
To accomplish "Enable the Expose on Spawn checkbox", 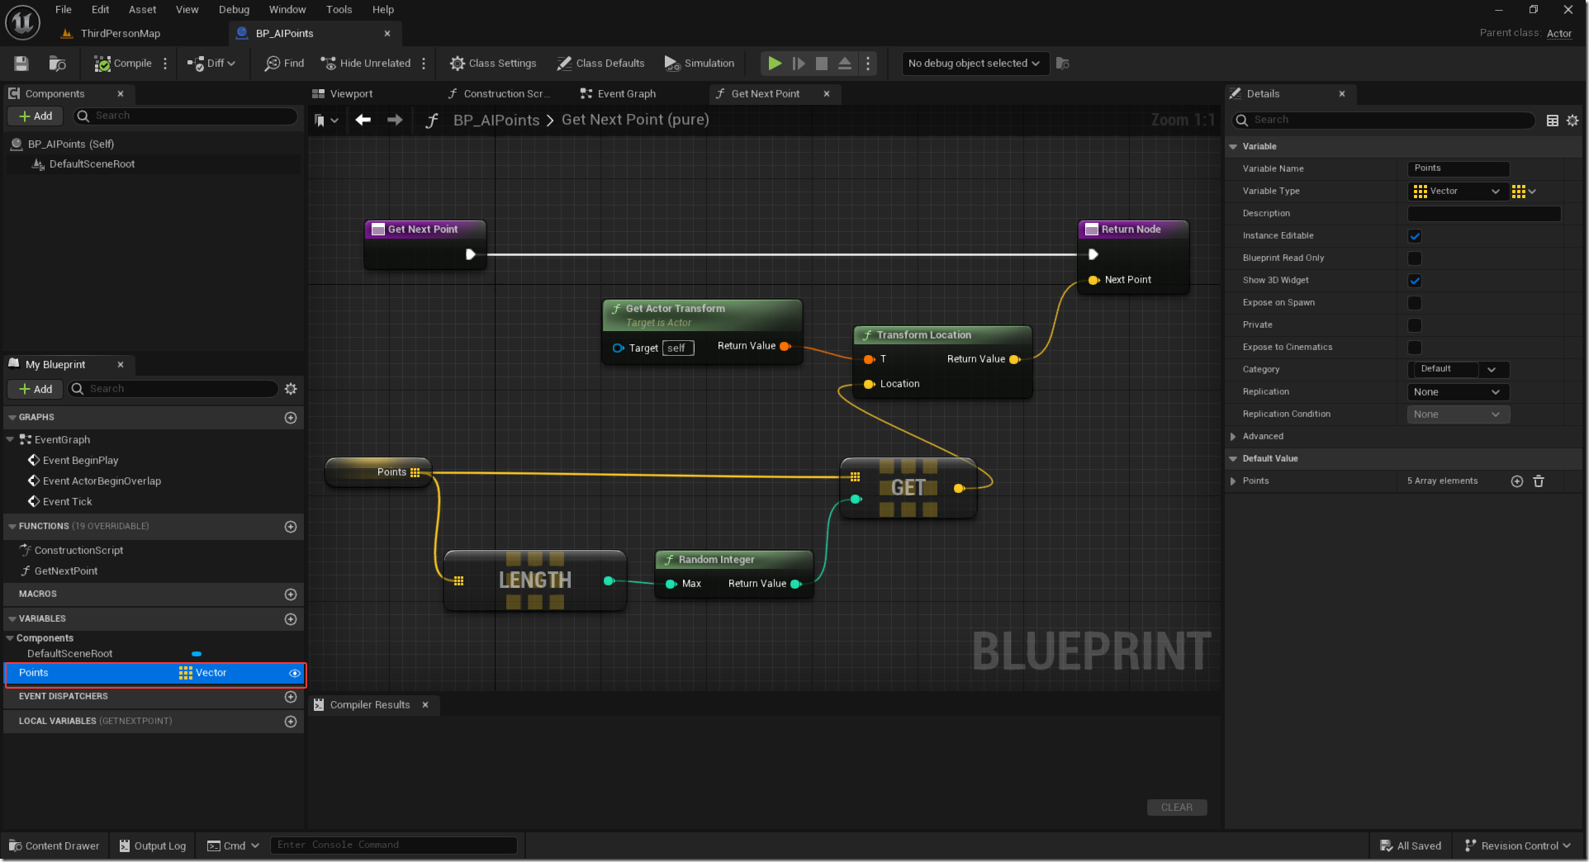I will [x=1415, y=303].
